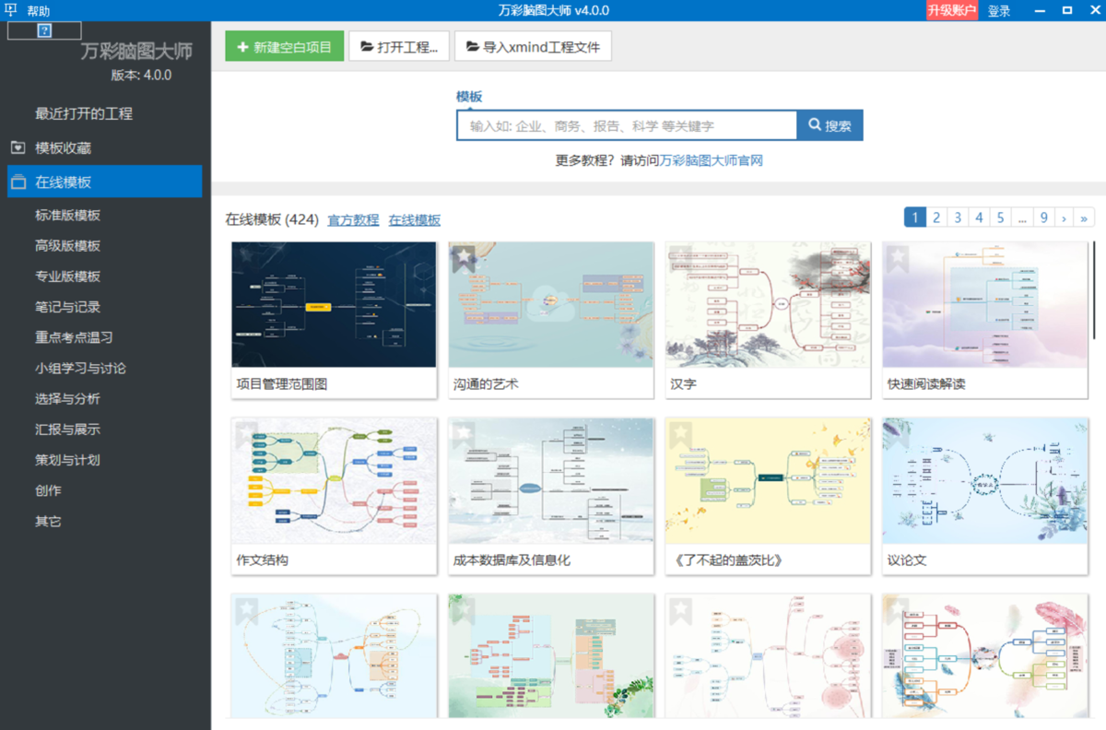Select 汇报与展示 category
1106x730 pixels.
67,430
